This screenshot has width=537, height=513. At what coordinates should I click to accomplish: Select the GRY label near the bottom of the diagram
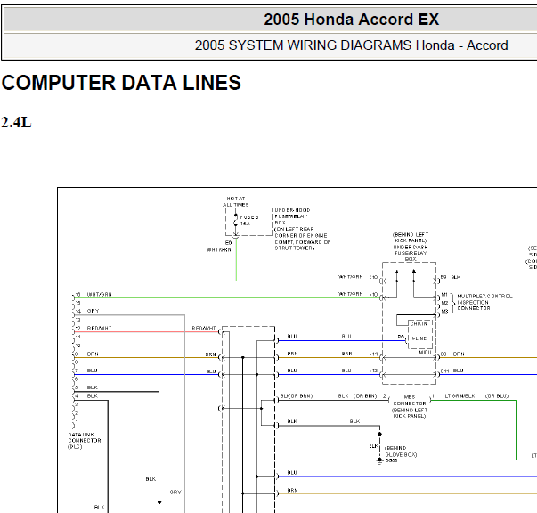175,493
